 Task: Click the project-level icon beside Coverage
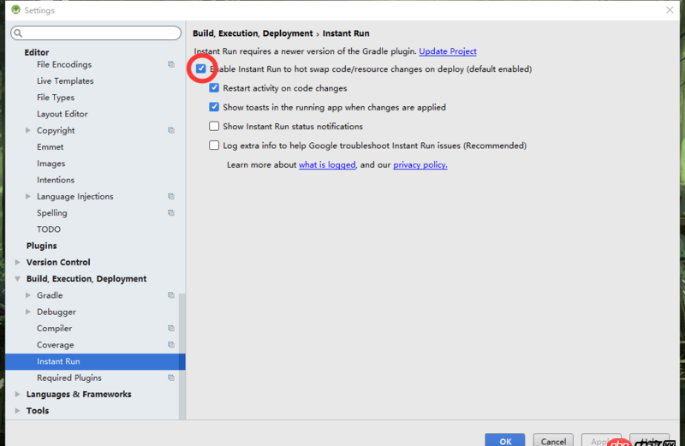(x=171, y=345)
